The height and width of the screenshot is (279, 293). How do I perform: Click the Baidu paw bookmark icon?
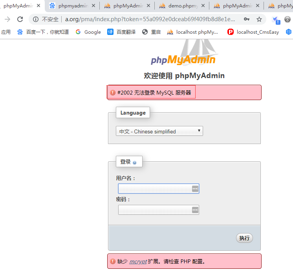coord(20,32)
